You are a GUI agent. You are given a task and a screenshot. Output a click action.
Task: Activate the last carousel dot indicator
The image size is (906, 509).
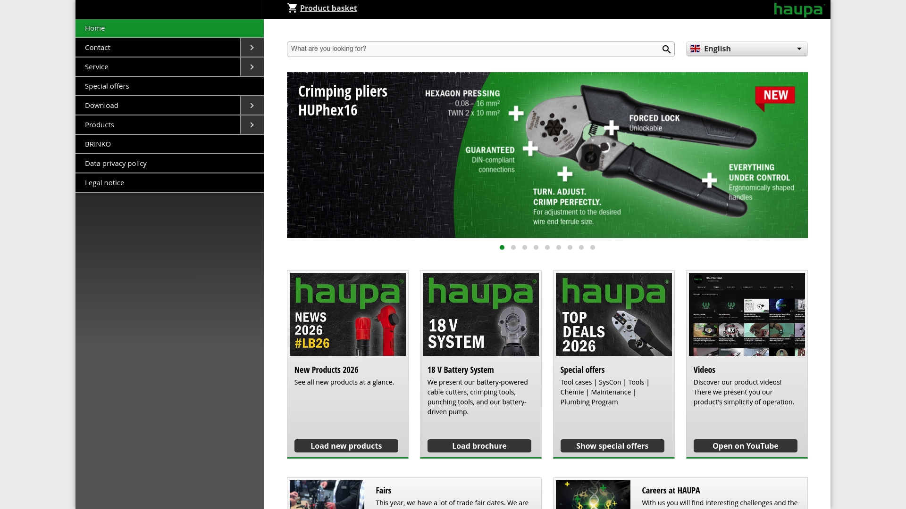[x=593, y=247]
